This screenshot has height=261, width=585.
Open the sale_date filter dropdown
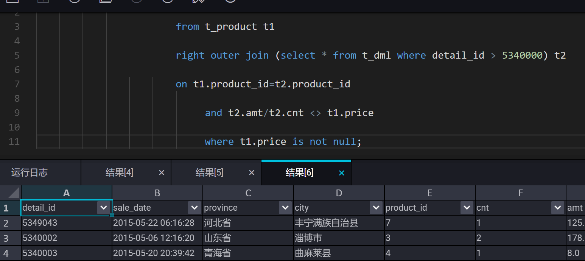coord(194,208)
